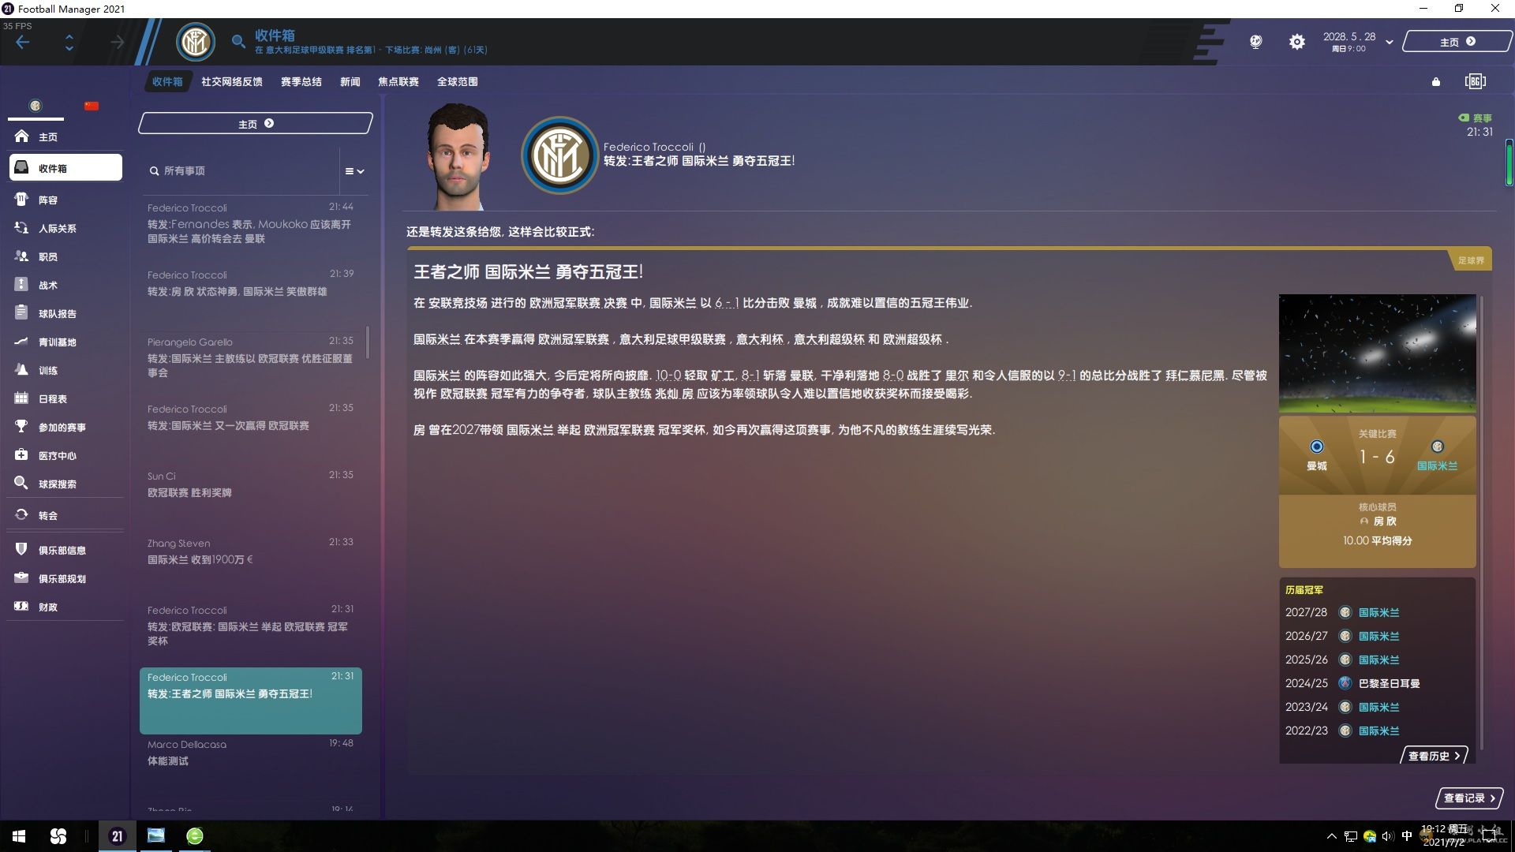Screen dimensions: 1515x852
Task: Open 人际关系 in sidebar
Action: pyautogui.click(x=65, y=228)
